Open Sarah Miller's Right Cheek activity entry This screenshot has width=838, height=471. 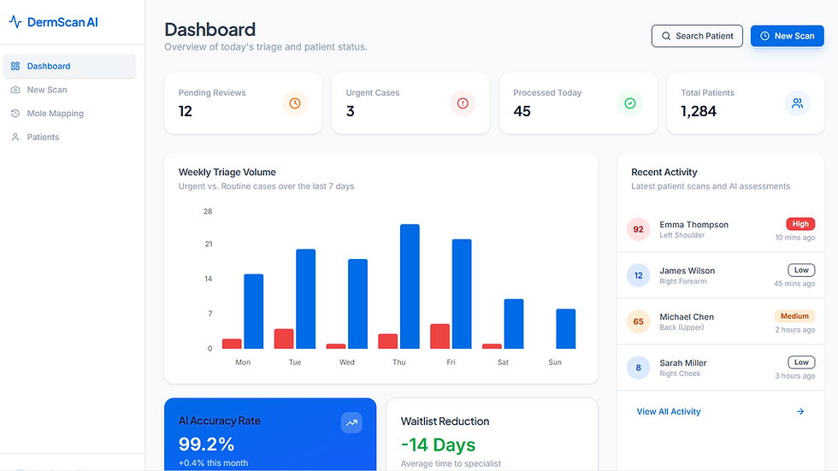[x=720, y=368]
